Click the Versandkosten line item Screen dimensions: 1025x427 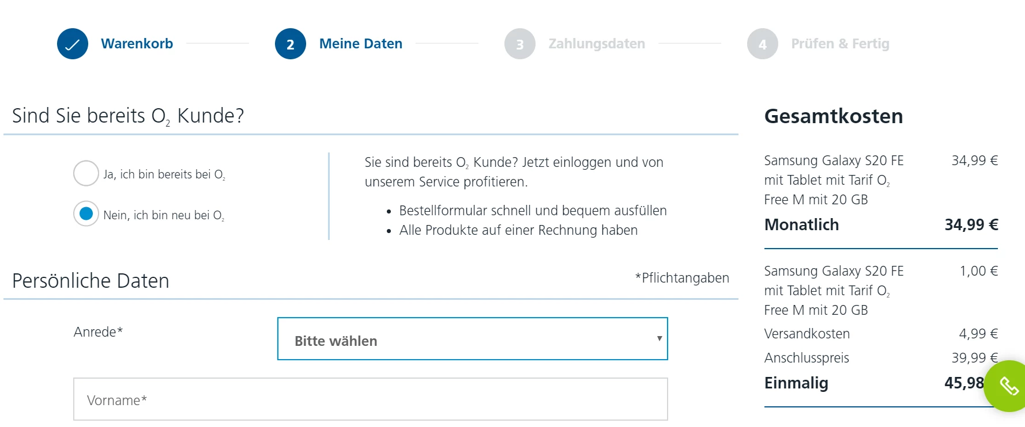click(807, 334)
